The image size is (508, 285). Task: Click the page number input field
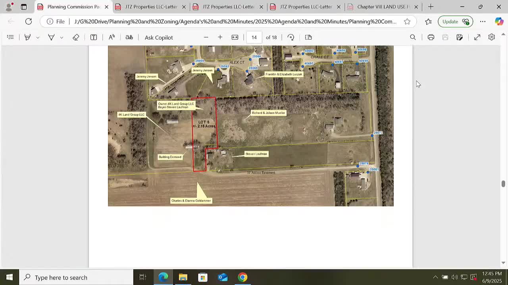tap(254, 37)
